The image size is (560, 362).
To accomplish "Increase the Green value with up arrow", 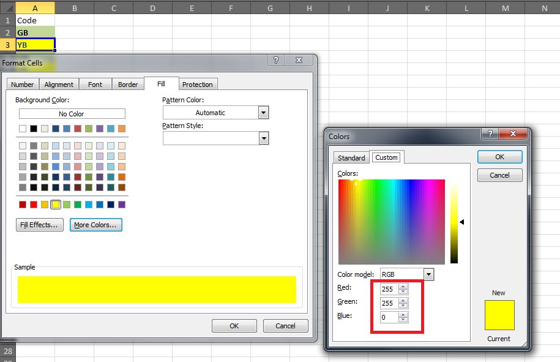I will coord(403,301).
